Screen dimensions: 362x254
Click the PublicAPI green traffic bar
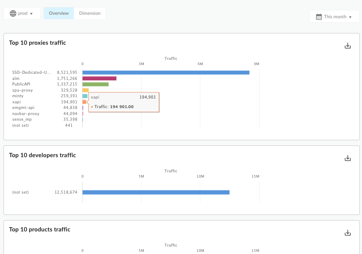(95, 84)
